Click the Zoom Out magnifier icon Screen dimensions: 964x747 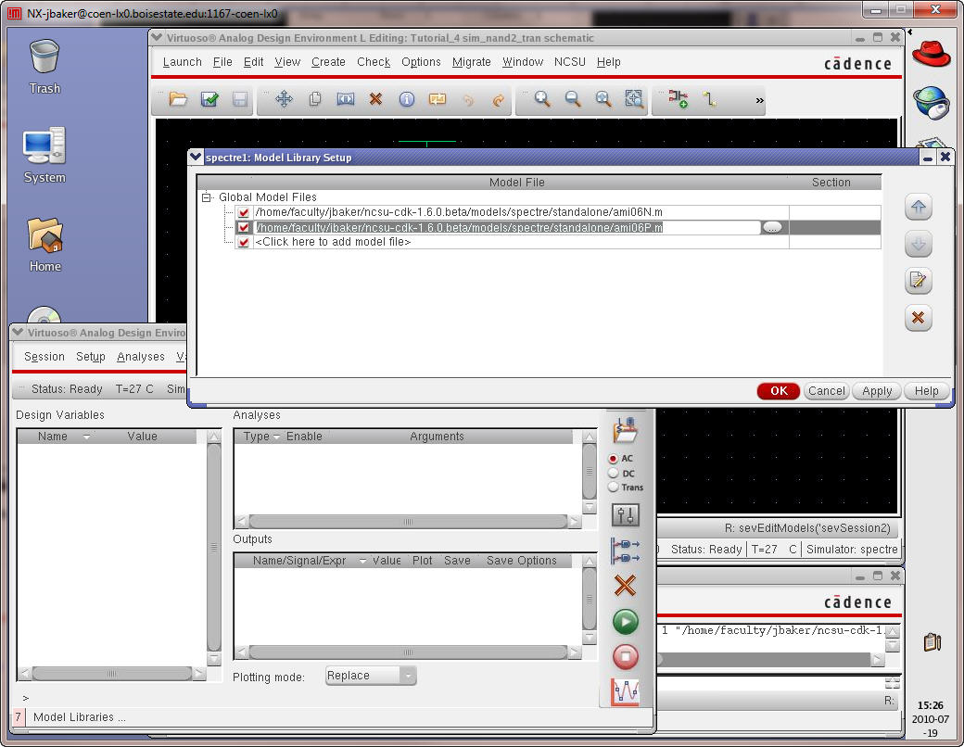coord(573,99)
